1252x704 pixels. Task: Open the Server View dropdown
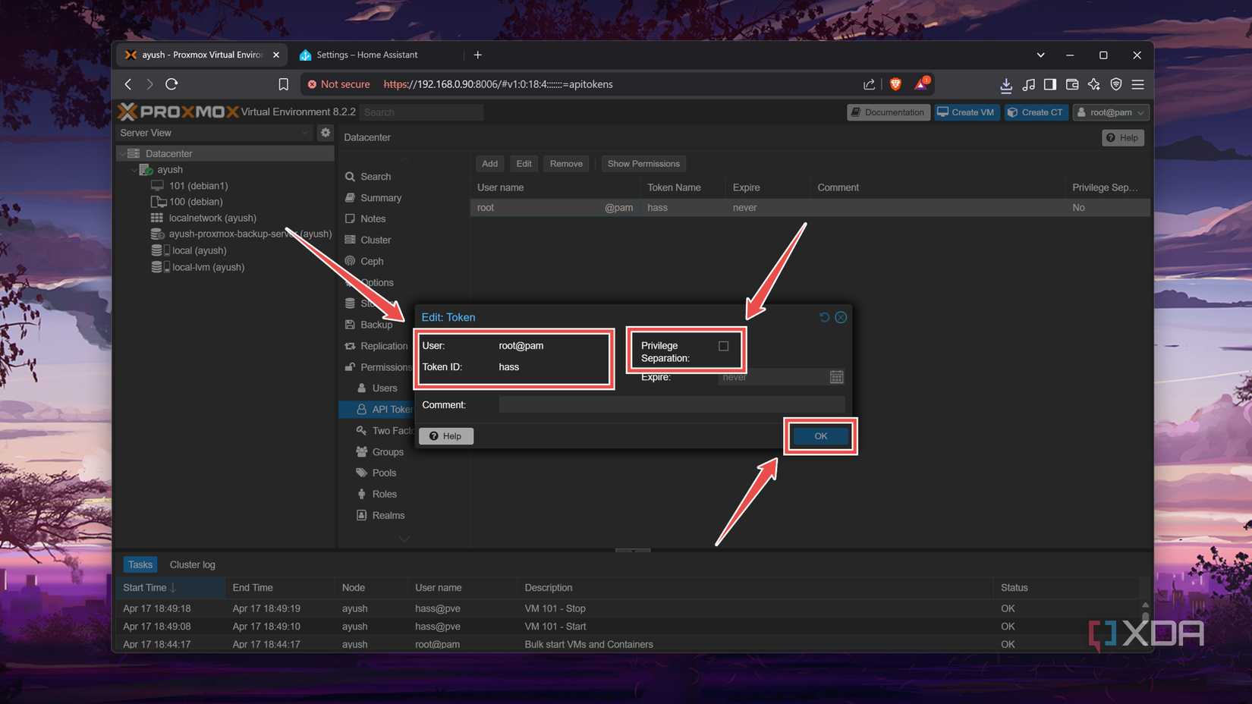pyautogui.click(x=307, y=133)
